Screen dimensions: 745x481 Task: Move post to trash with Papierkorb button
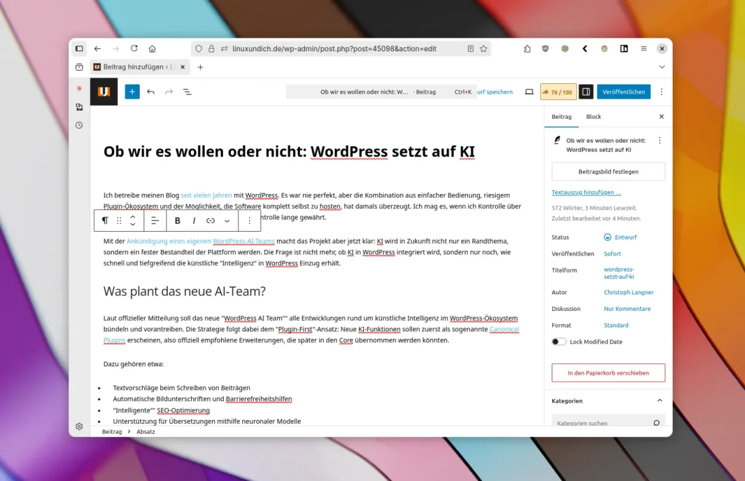pos(608,373)
